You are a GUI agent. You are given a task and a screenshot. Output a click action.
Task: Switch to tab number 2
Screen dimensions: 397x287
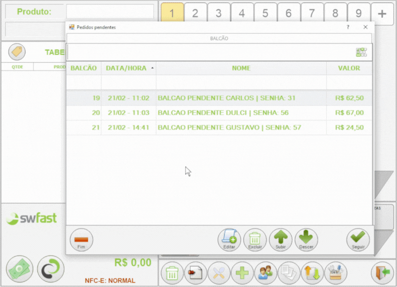(195, 13)
